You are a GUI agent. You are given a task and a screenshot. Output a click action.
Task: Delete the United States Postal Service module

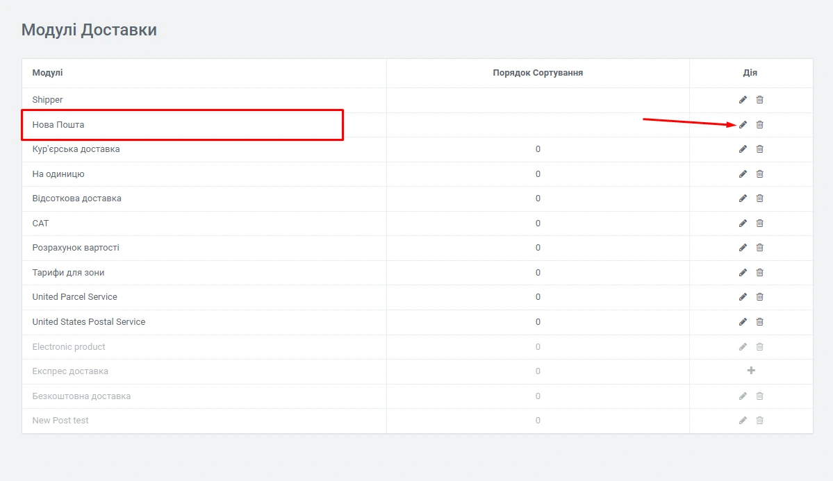(759, 322)
